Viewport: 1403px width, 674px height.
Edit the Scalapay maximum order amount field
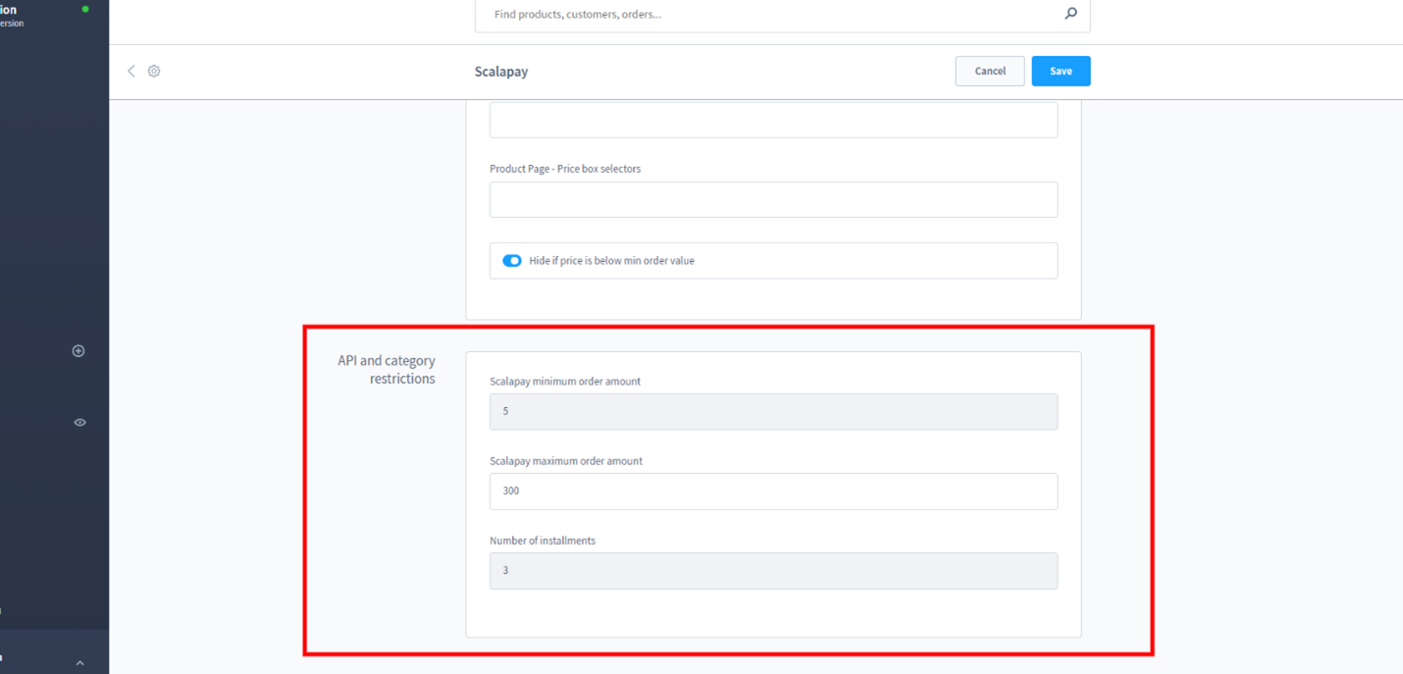pyautogui.click(x=773, y=491)
